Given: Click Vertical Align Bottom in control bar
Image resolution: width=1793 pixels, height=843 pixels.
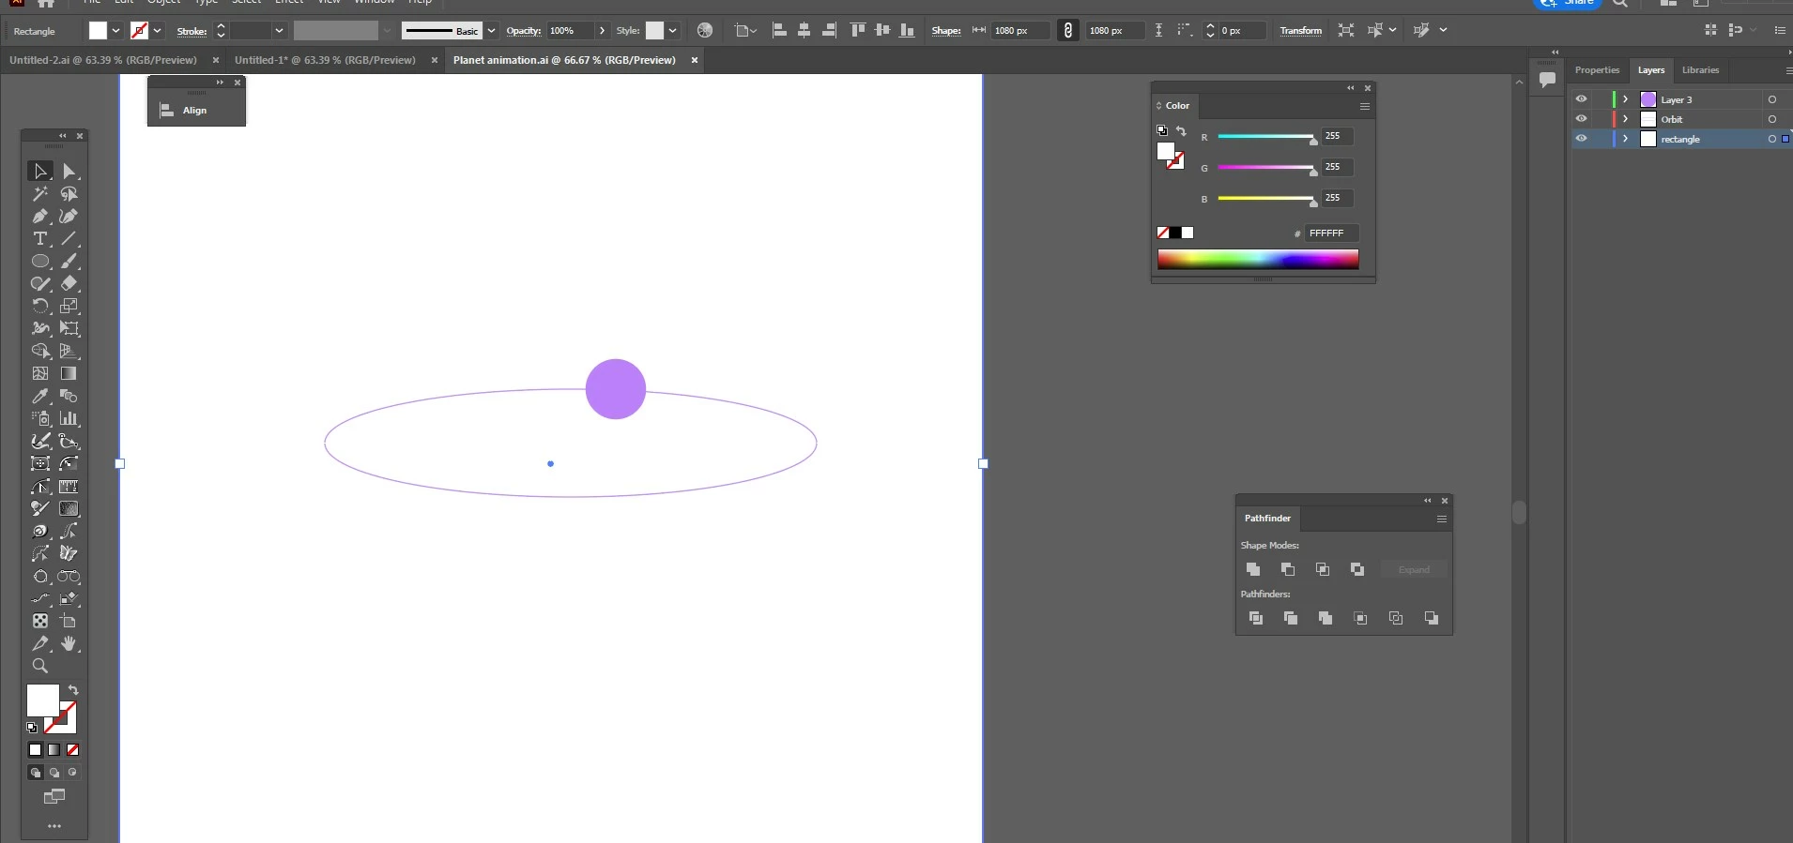Looking at the screenshot, I should (907, 31).
